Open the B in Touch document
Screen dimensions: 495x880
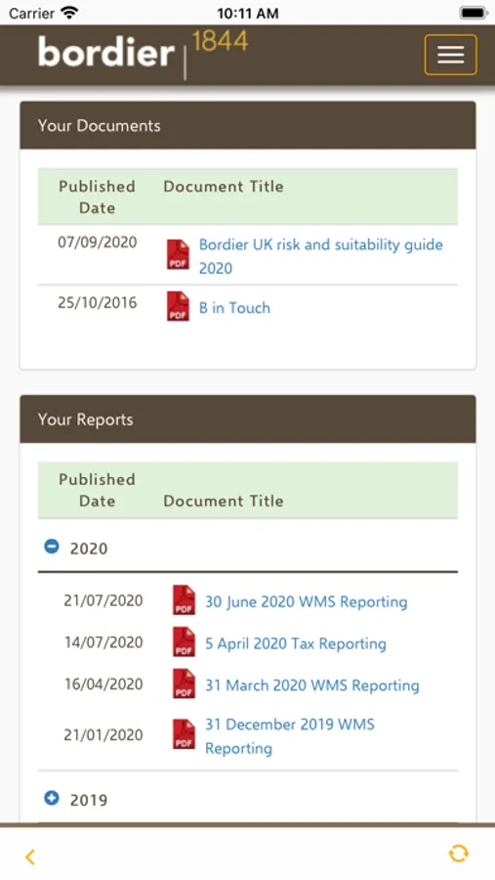234,308
